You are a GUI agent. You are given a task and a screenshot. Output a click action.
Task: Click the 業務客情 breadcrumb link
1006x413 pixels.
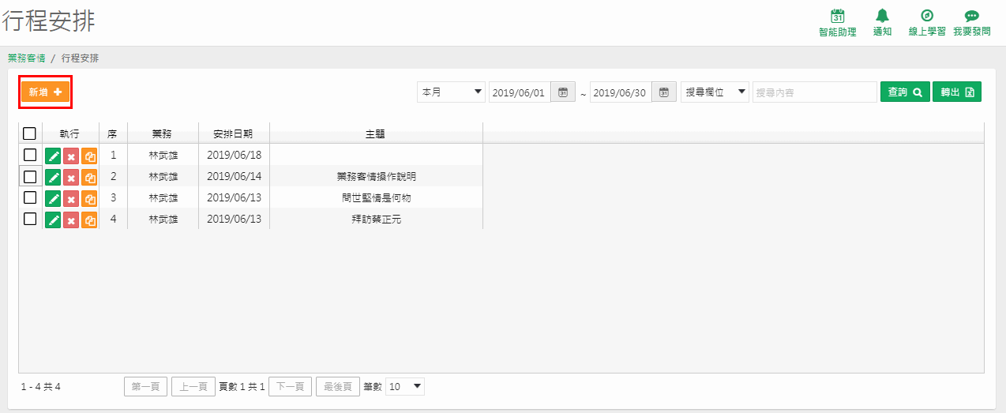click(26, 58)
